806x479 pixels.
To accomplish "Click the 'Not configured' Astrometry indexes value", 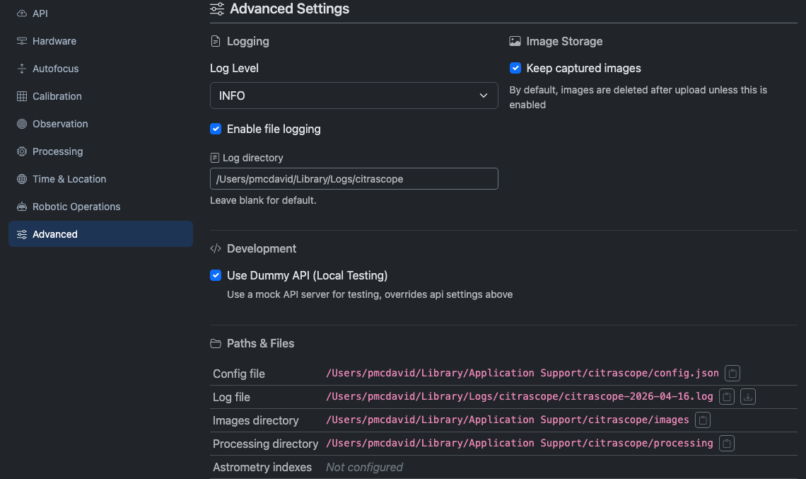I will [x=364, y=467].
